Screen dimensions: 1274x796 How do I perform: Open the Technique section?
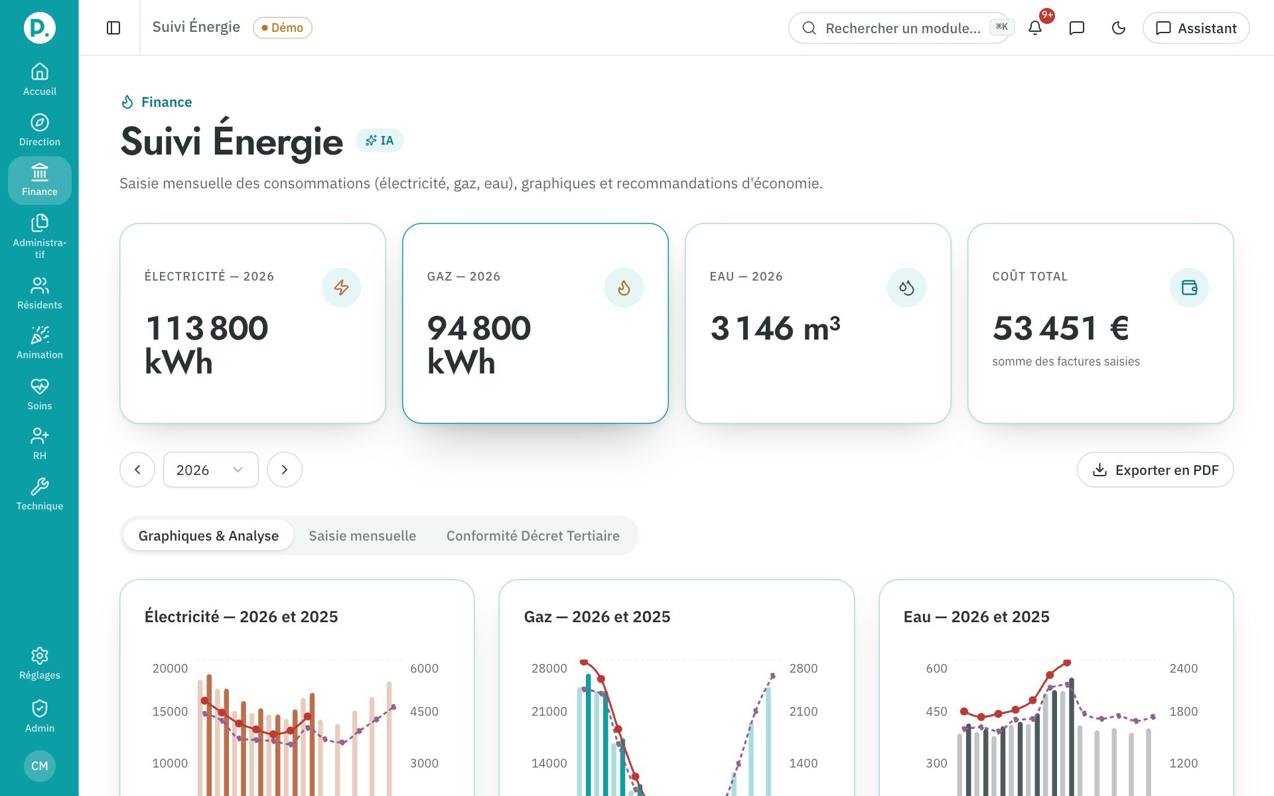40,494
